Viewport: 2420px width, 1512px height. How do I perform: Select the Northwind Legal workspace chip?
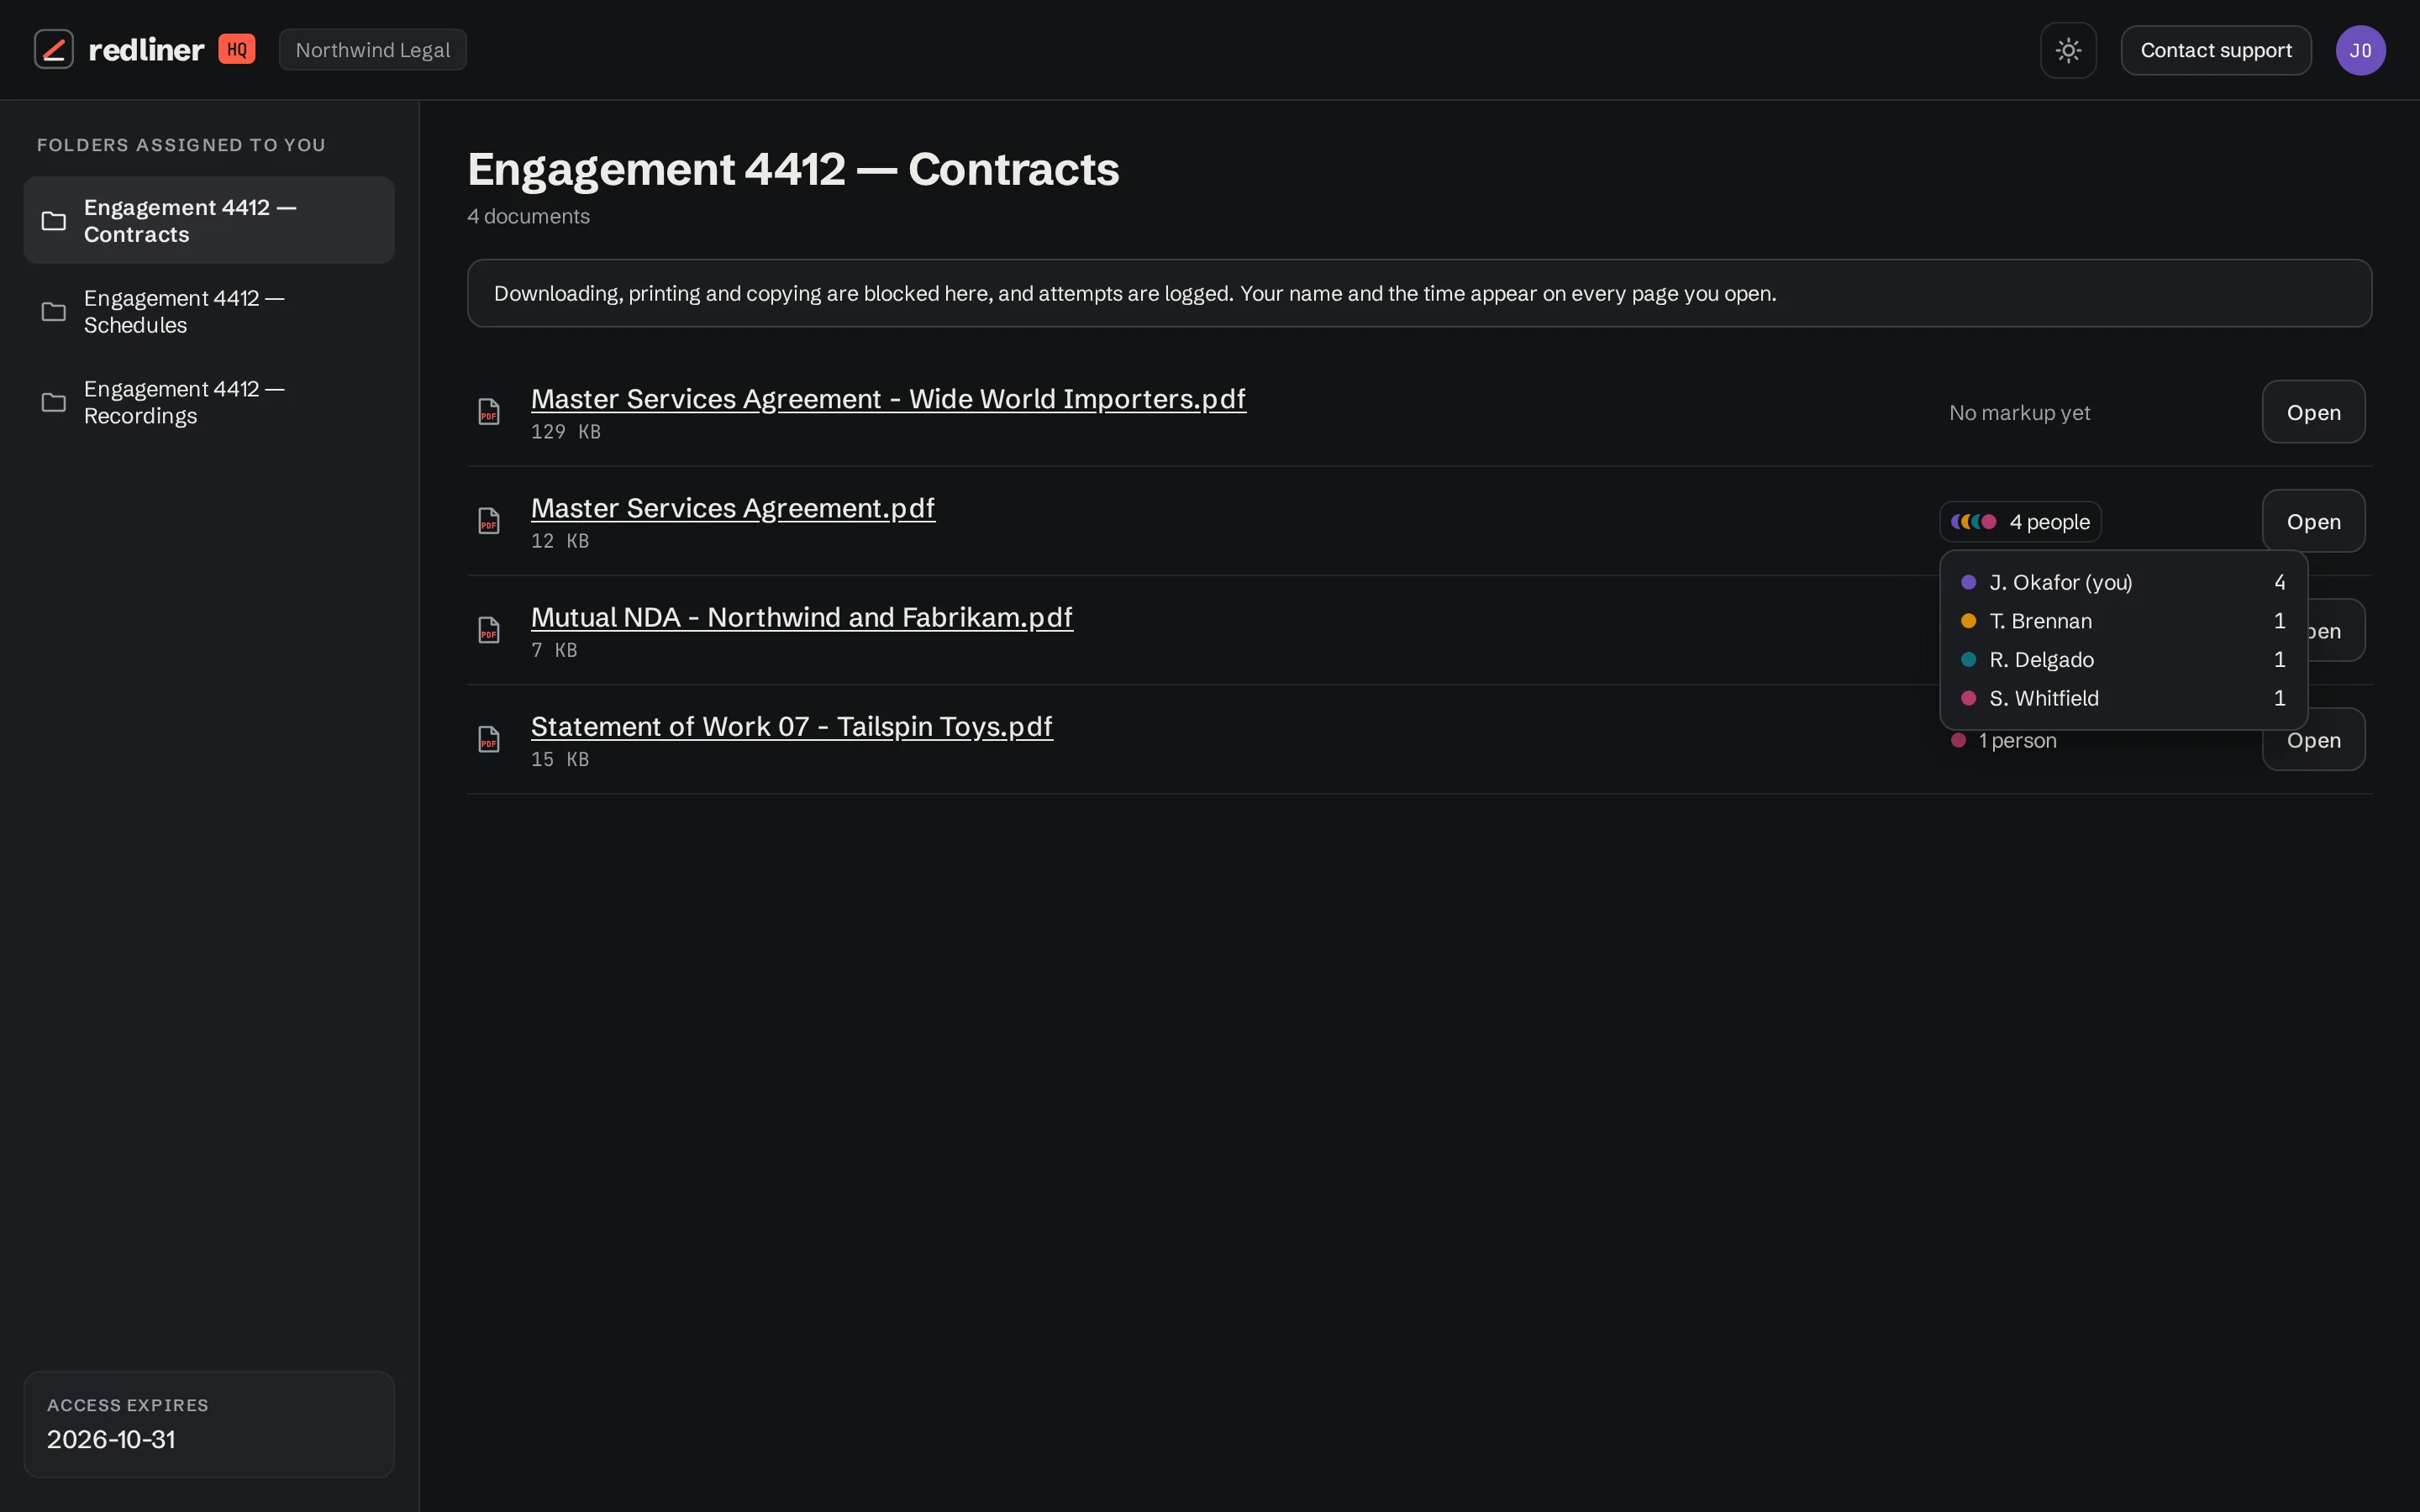tap(373, 50)
